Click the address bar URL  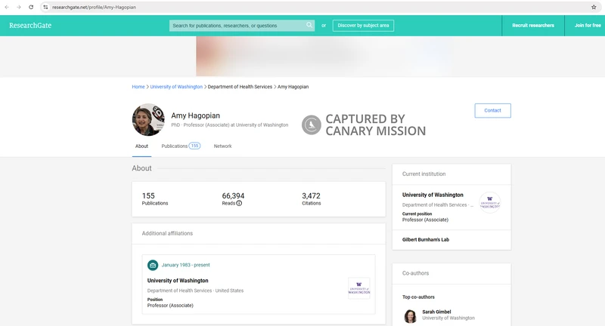(94, 7)
